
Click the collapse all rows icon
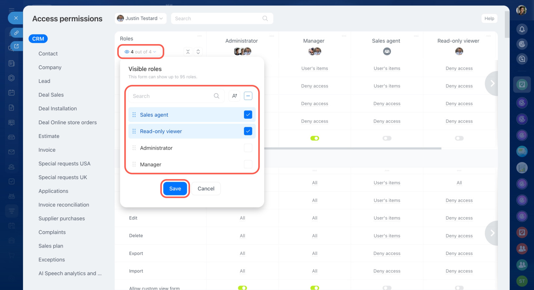pos(188,52)
